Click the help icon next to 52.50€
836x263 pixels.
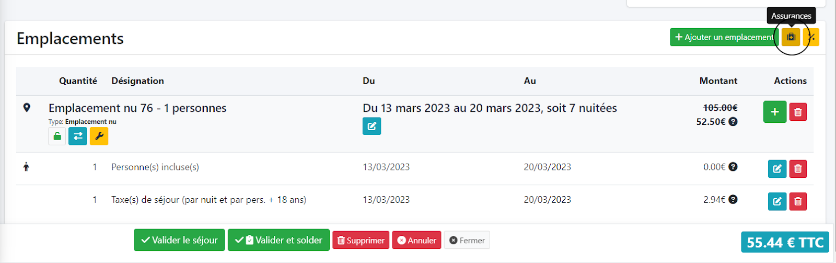pos(733,122)
